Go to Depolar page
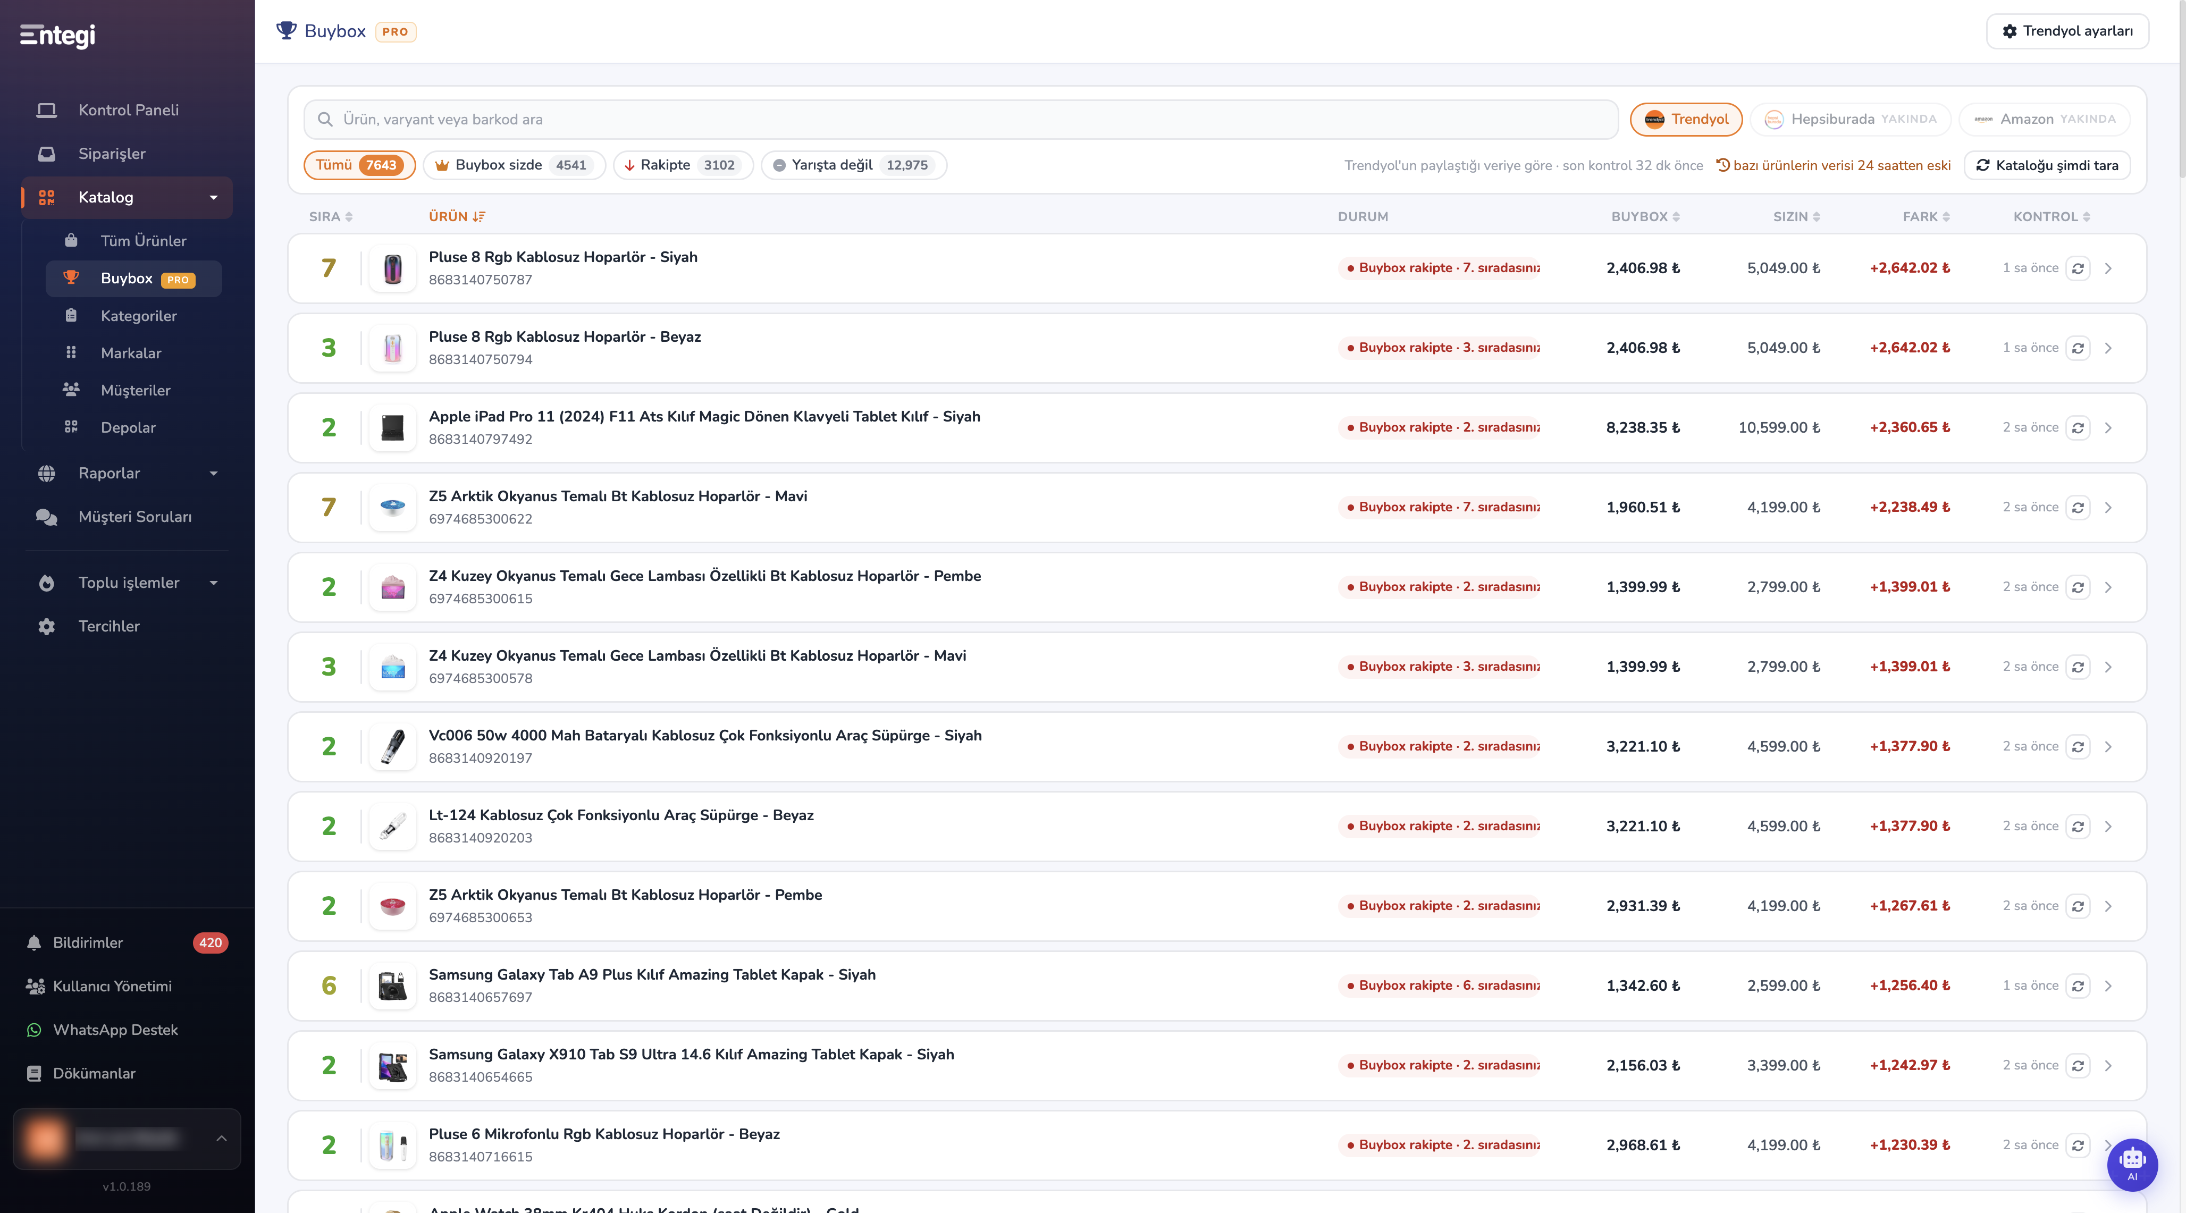The height and width of the screenshot is (1213, 2186). click(128, 427)
